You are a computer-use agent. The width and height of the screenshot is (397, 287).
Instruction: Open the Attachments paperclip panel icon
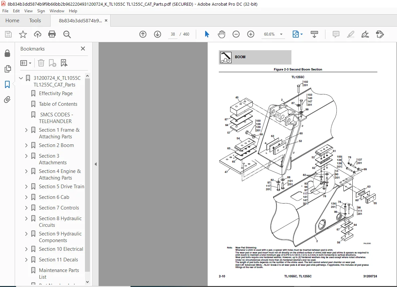pos(7,100)
